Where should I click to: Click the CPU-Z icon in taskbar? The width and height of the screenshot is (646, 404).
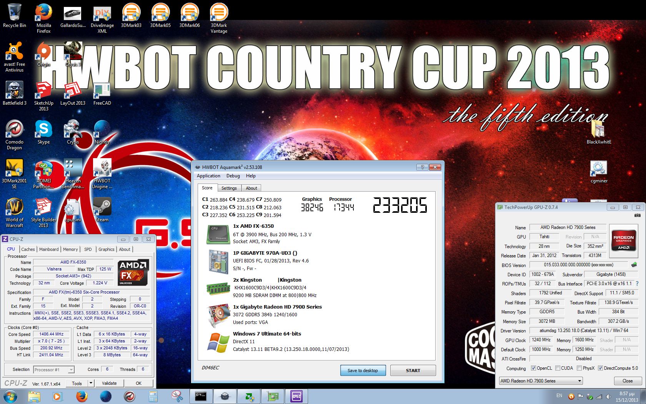[296, 396]
